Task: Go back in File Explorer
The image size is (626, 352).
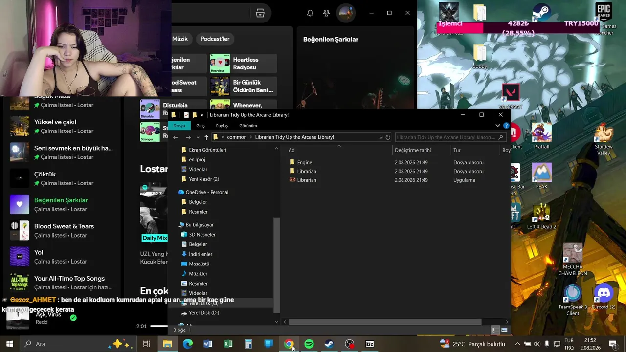Action: 176,137
